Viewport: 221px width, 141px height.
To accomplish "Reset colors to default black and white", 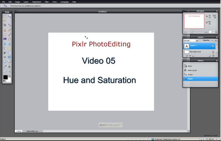I will [4, 81].
